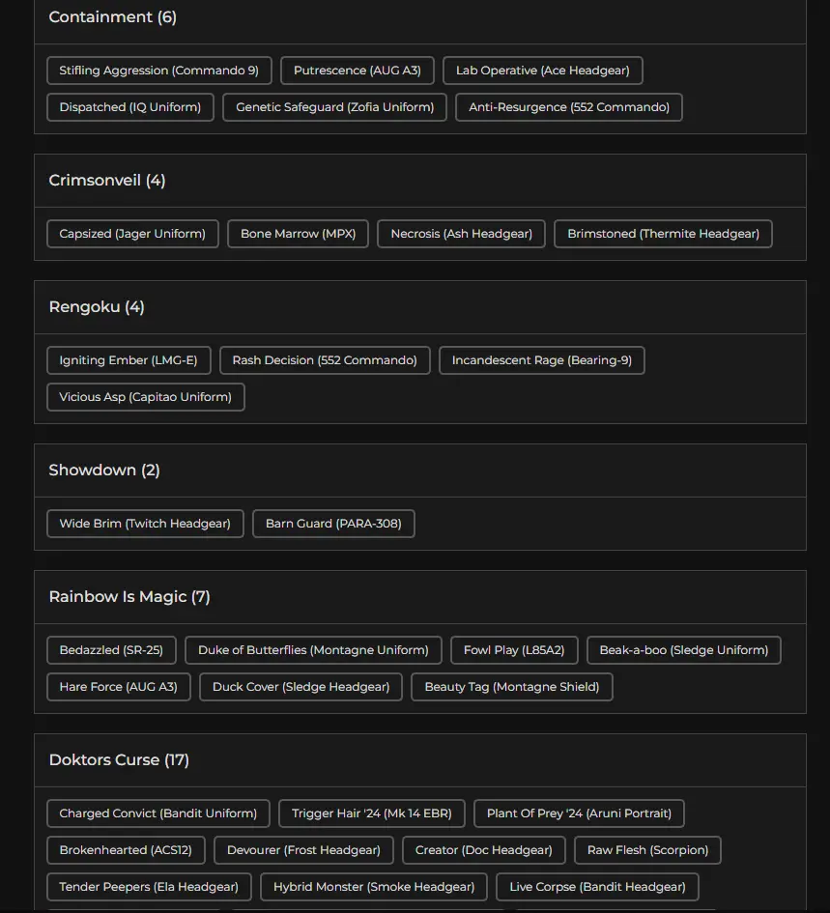This screenshot has height=913, width=830.
Task: Click Genetic Safeguard (Zofia Uniform)
Action: pyautogui.click(x=334, y=107)
